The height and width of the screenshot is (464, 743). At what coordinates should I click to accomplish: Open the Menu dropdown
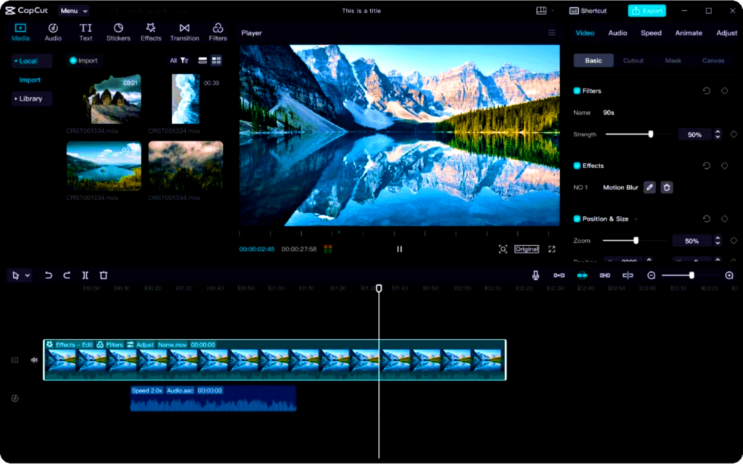tap(73, 11)
